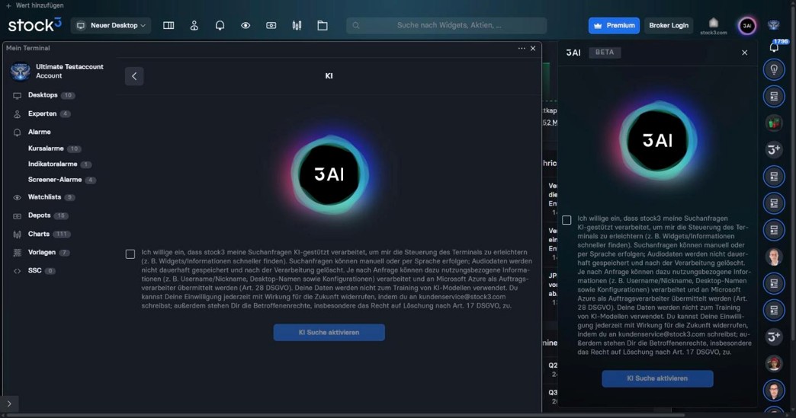The image size is (796, 418).
Task: Click the Experten person icon in sidebar
Action: (17, 114)
